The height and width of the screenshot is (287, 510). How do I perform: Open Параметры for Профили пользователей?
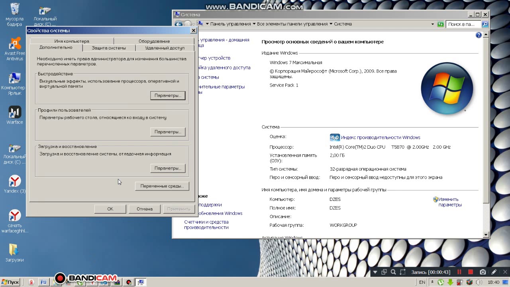coord(168,132)
